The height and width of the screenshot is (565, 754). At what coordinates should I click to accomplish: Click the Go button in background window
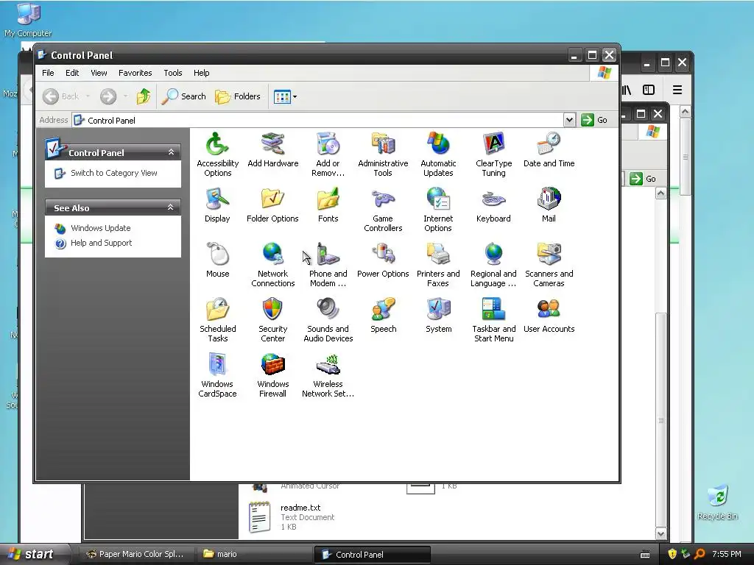tap(643, 179)
